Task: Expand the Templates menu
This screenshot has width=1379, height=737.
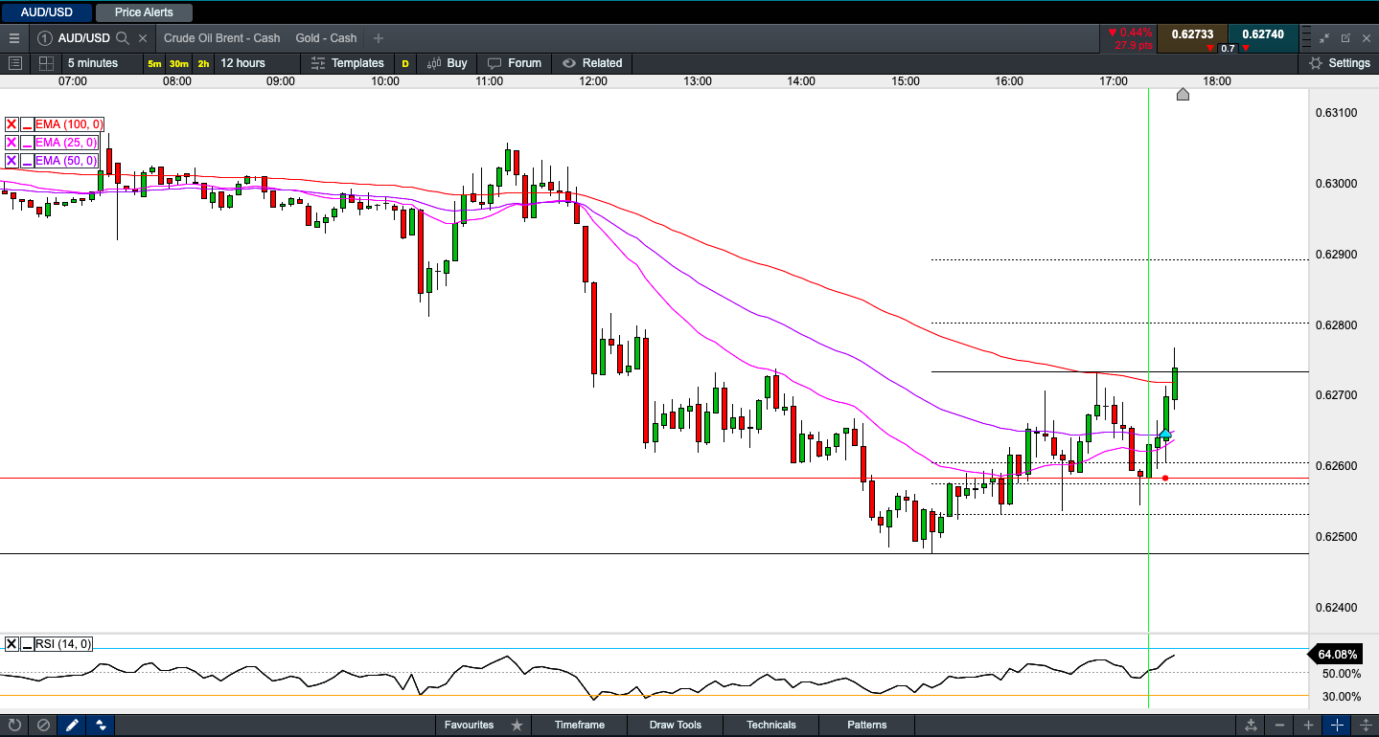Action: tap(347, 63)
